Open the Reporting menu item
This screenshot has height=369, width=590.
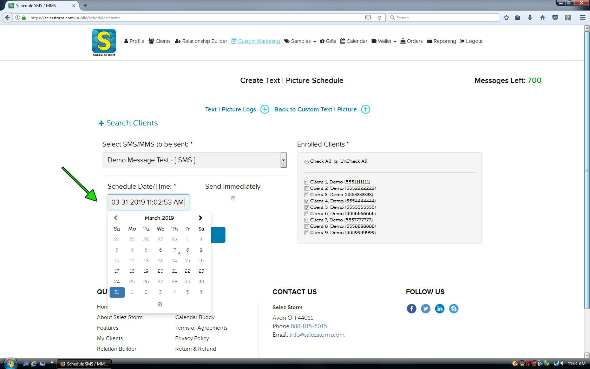point(441,41)
